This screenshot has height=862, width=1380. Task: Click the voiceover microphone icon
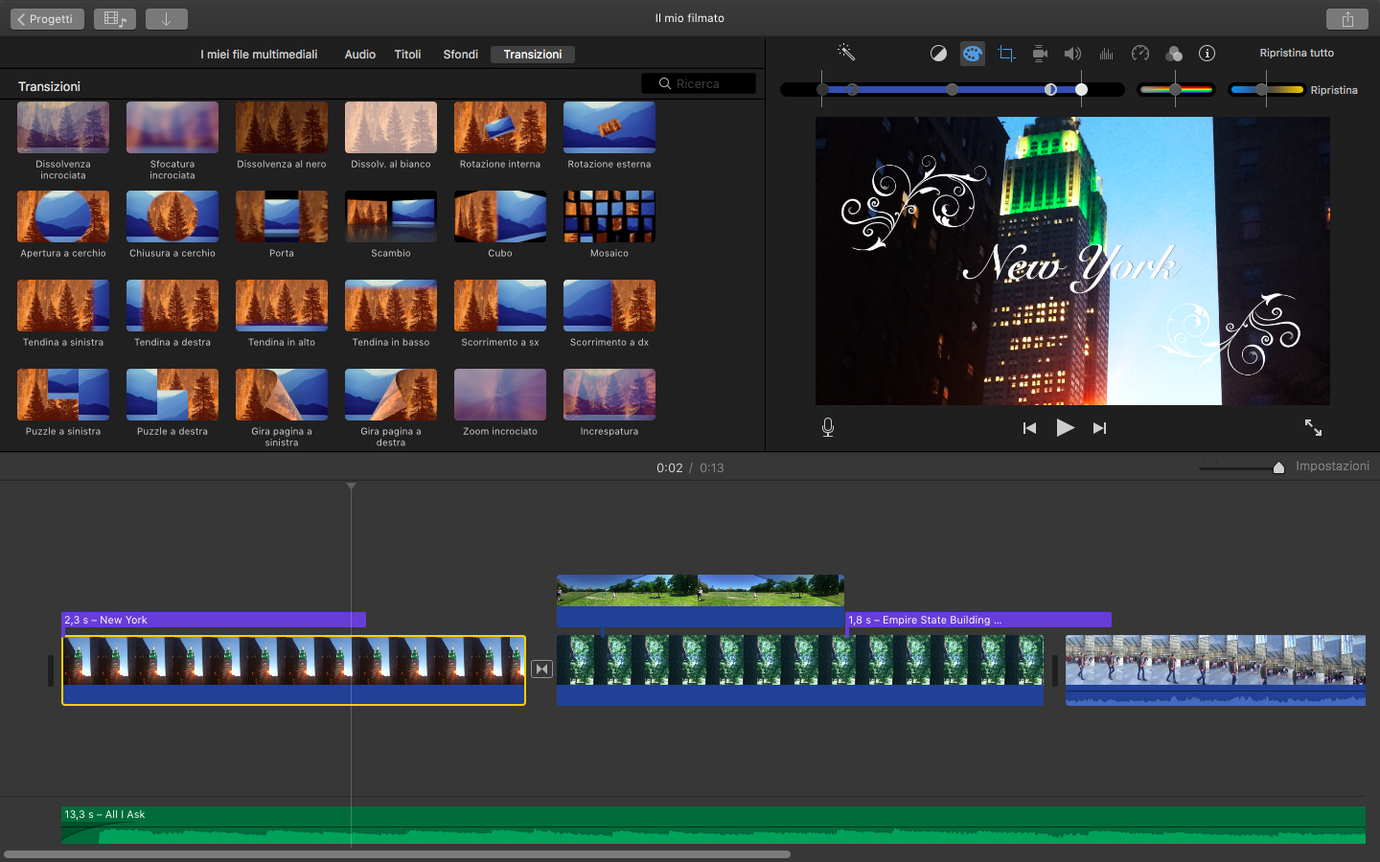pyautogui.click(x=828, y=428)
